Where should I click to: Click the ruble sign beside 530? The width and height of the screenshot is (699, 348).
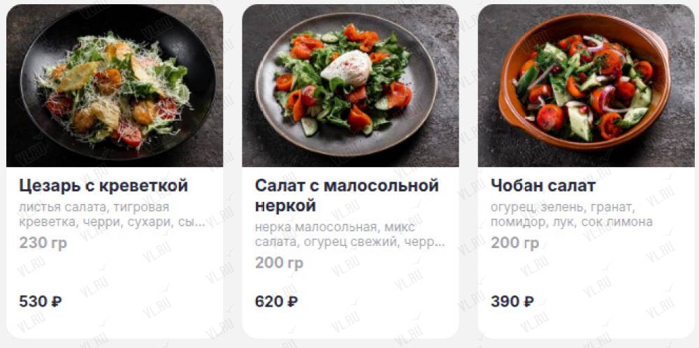[56, 302]
